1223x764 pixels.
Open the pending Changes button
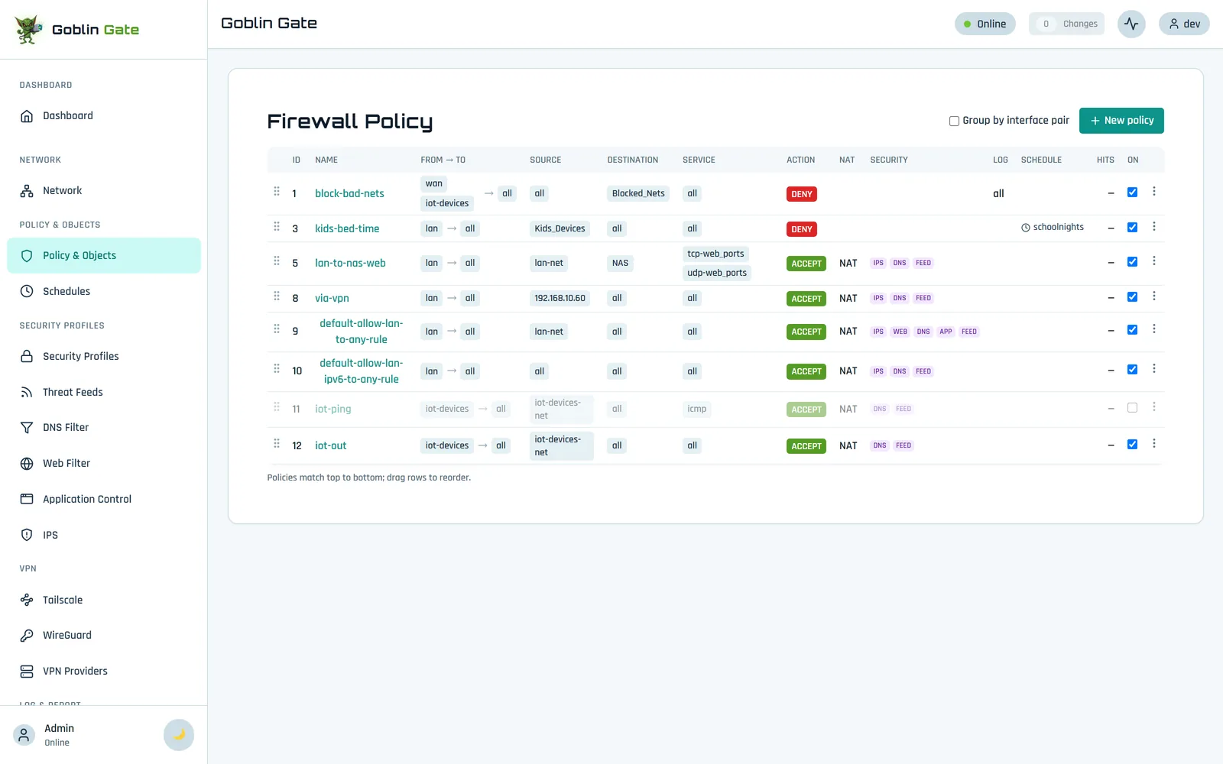[x=1066, y=24]
